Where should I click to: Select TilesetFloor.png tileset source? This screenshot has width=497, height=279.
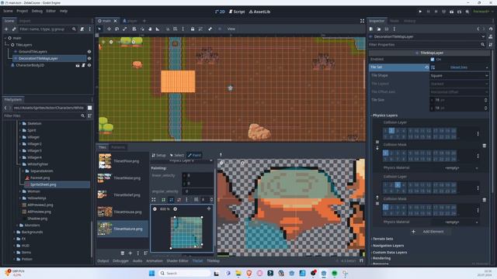(123, 161)
